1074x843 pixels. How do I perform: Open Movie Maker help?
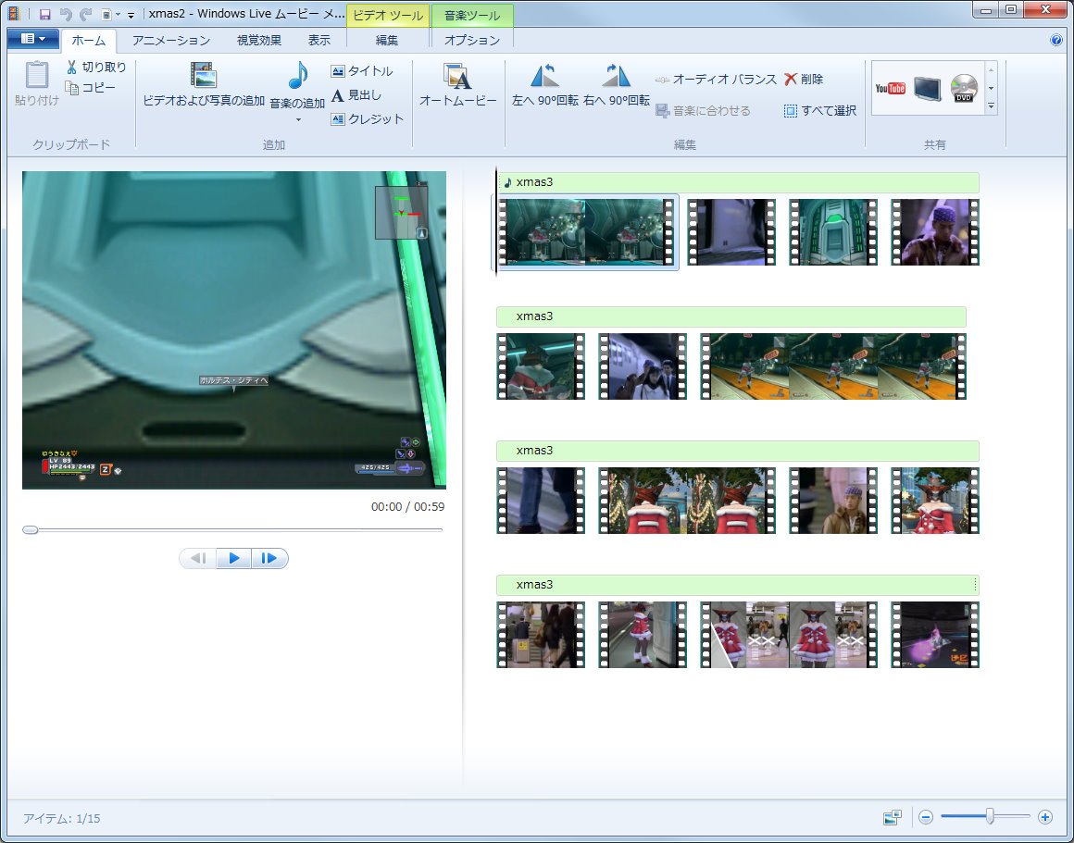point(1055,40)
